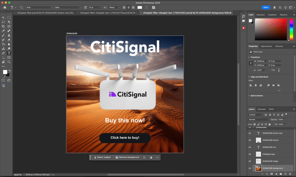Screen dimensions: 296x177
Task: Select the Path Selection tool
Action: 3,58
